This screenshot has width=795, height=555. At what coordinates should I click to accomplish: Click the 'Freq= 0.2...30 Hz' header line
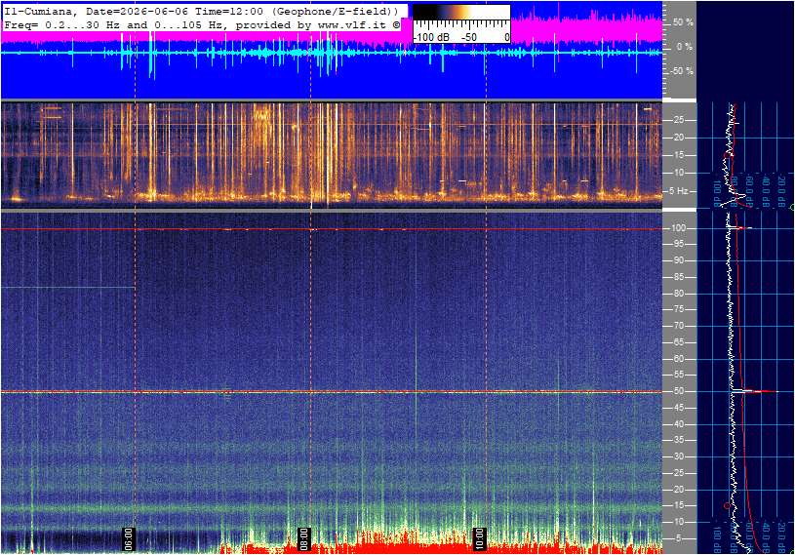202,24
